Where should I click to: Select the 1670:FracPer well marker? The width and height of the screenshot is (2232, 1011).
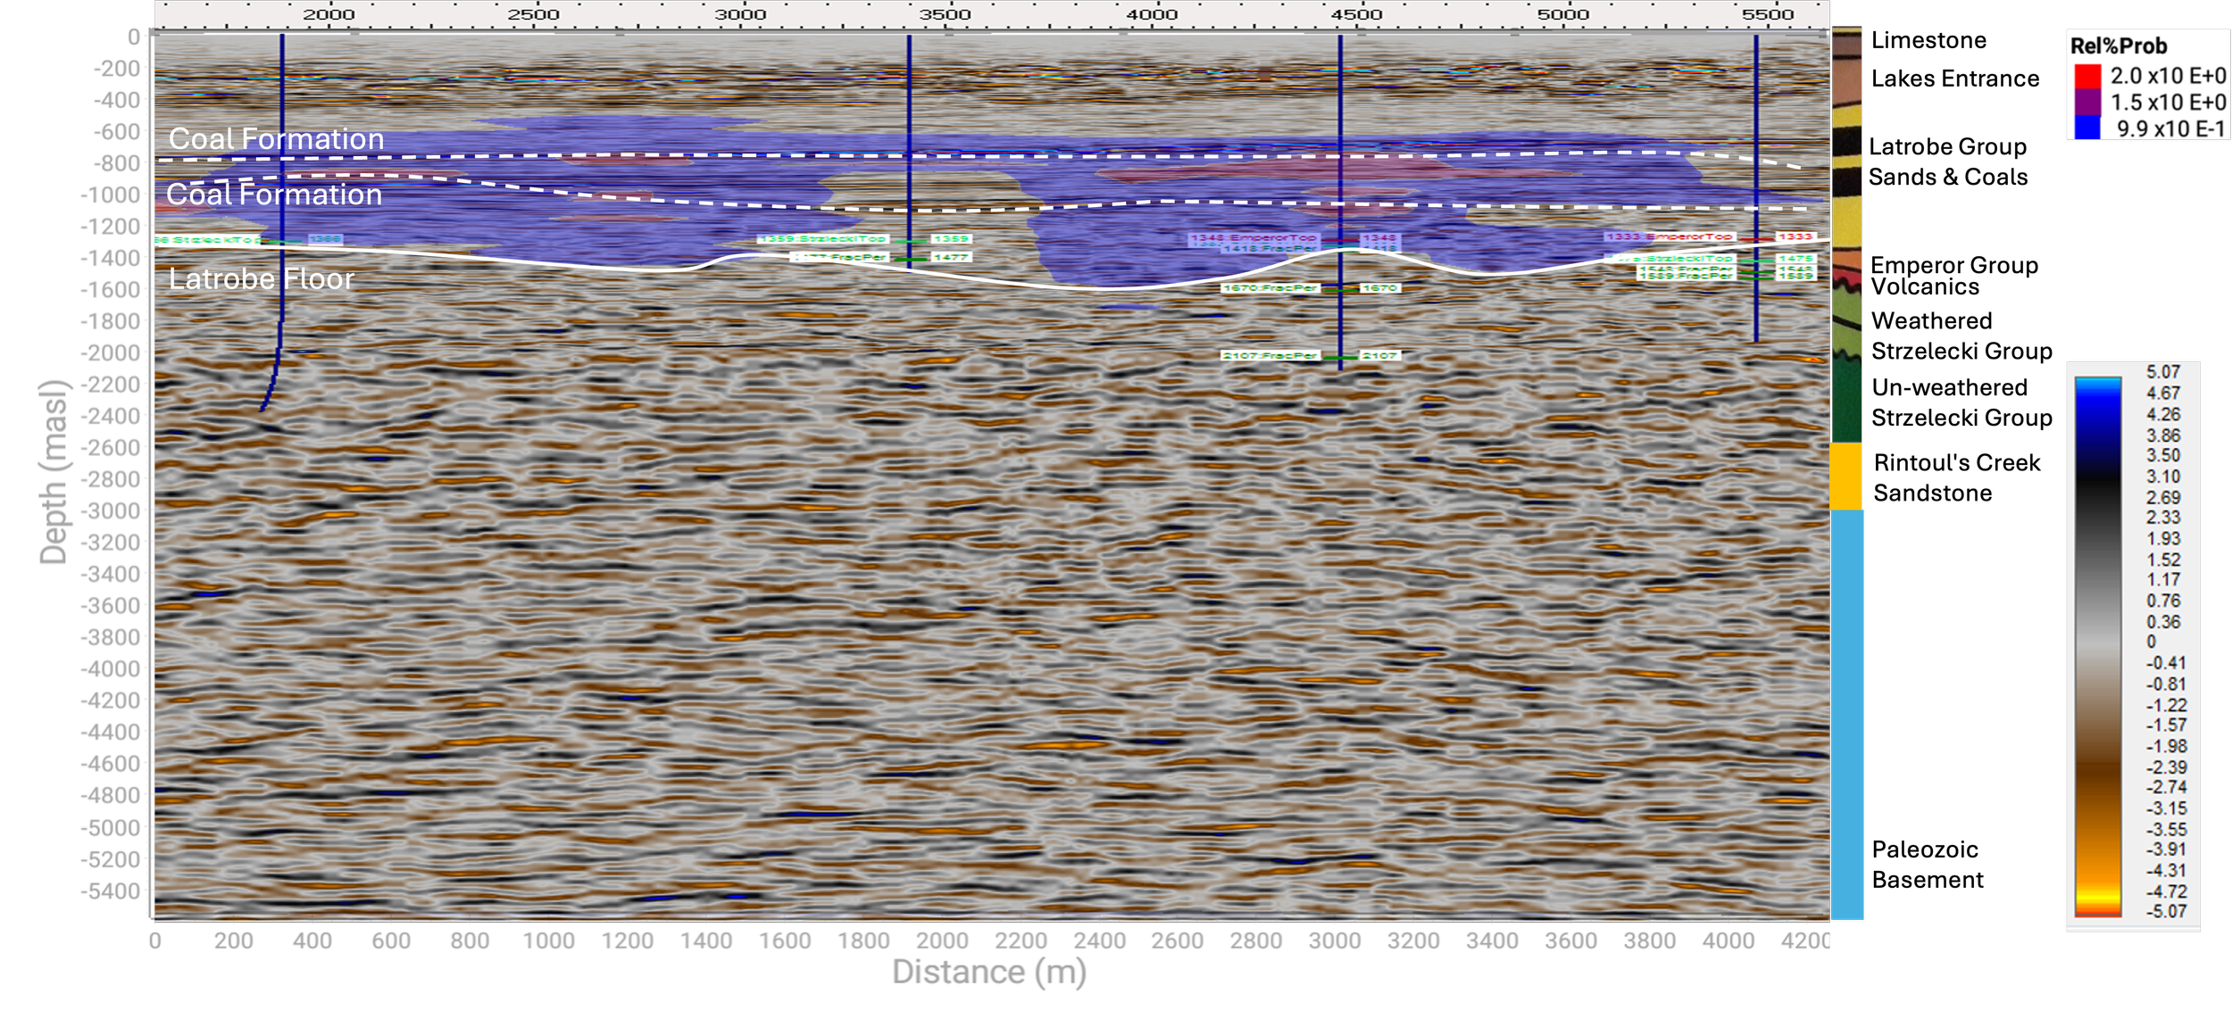coord(1270,288)
